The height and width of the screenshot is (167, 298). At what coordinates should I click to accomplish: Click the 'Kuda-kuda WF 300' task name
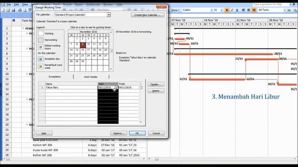pyautogui.click(x=45, y=150)
